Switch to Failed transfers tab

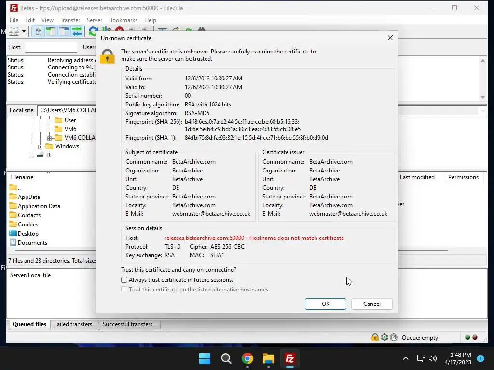(x=73, y=324)
